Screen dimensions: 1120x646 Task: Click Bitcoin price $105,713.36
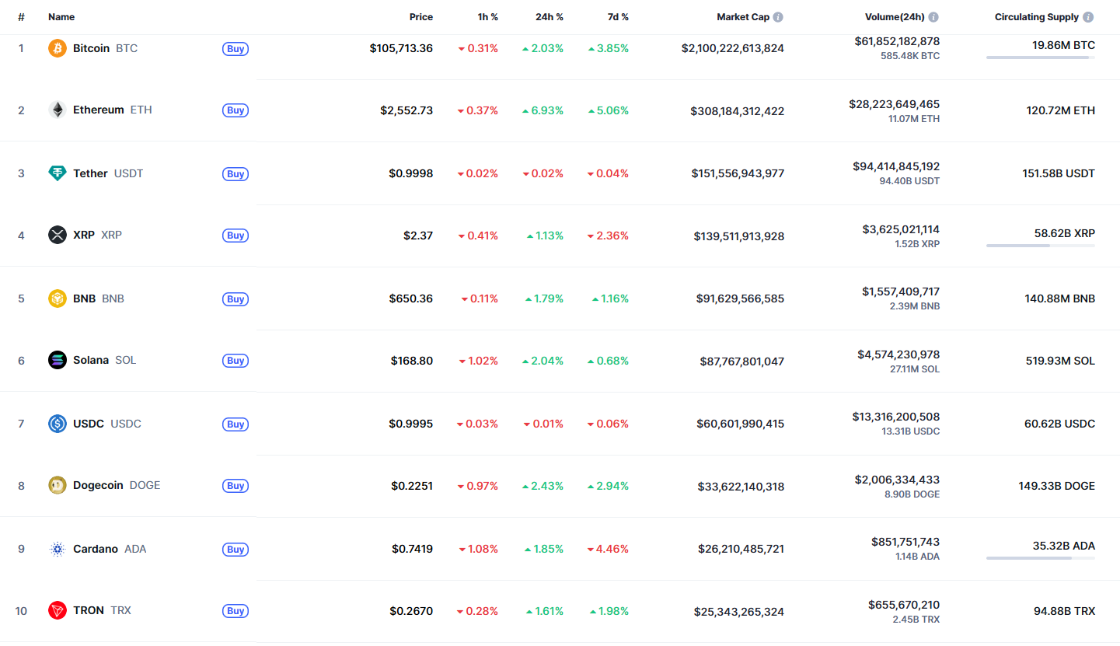401,48
